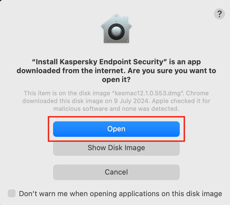Click the kesmac12.1.0.553.dmg file name text
This screenshot has width=230, height=205.
coord(148,93)
